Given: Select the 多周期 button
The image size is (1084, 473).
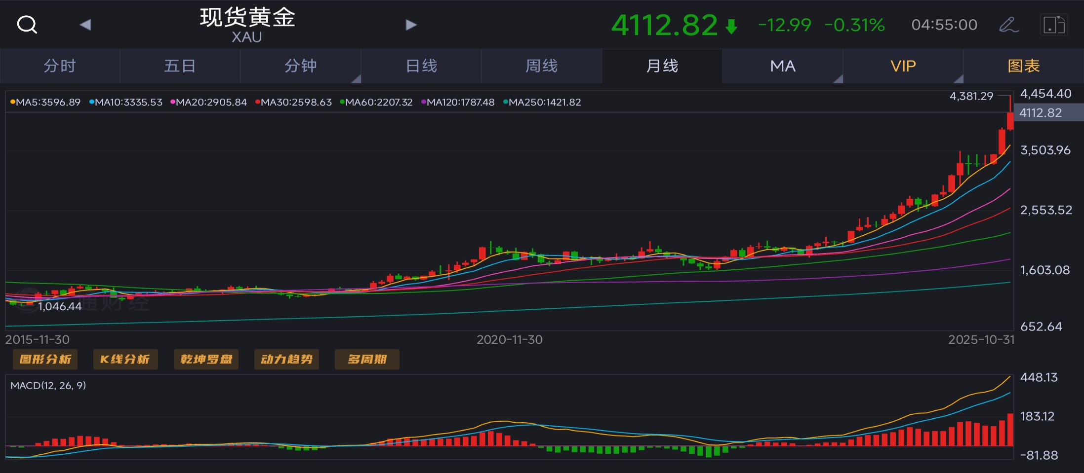Looking at the screenshot, I should (x=367, y=359).
